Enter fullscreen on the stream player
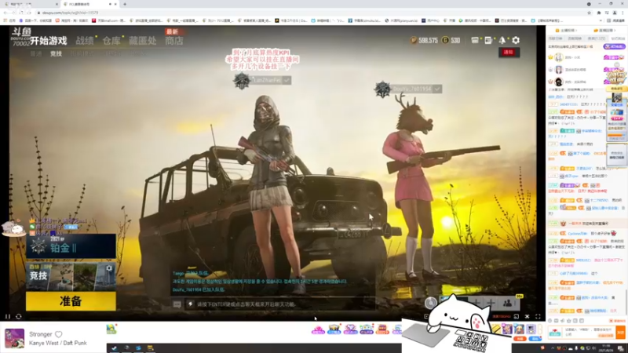This screenshot has width=628, height=353. click(538, 317)
